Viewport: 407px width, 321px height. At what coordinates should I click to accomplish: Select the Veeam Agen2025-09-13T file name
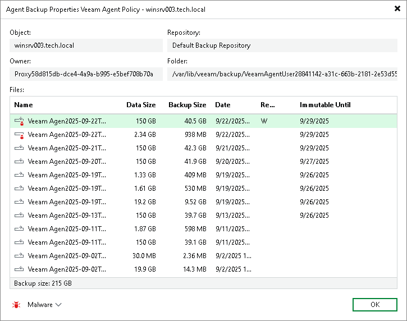[x=67, y=215]
